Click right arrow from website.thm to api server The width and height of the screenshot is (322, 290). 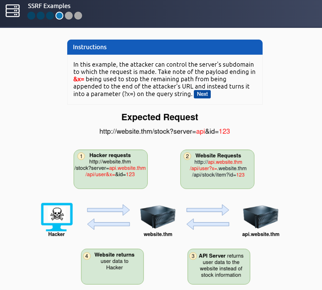tap(208, 210)
